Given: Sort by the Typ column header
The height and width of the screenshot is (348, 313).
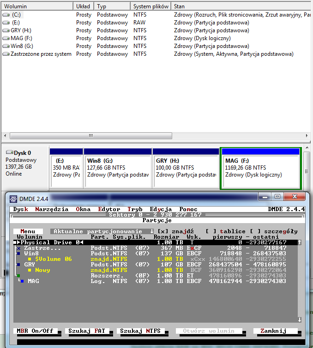Looking at the screenshot, I should [112, 6].
